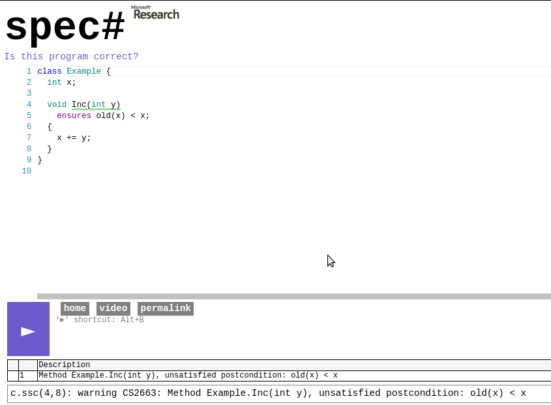Screen dimensions: 551x405
Task: Open the Microsoft Research logo
Action: [x=155, y=12]
